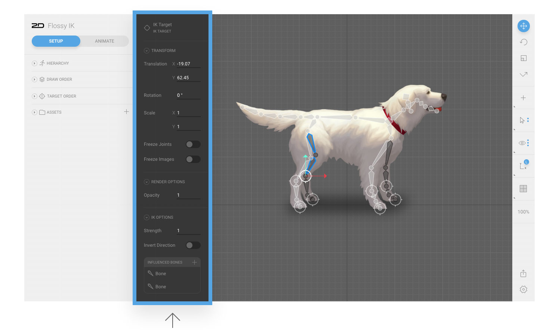Expand the ASSETS section arrow
559x335 pixels.
tap(34, 112)
